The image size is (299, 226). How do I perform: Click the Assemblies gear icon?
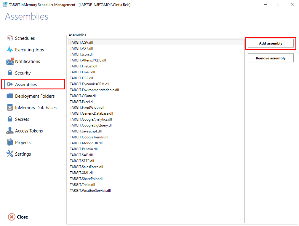(x=10, y=84)
